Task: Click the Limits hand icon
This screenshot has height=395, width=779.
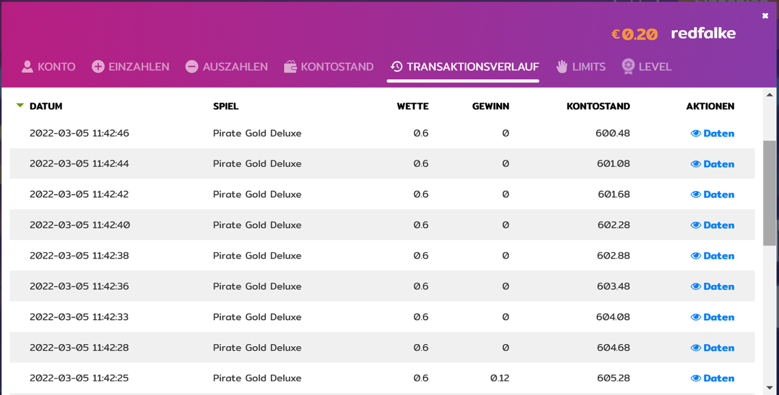Action: point(562,67)
